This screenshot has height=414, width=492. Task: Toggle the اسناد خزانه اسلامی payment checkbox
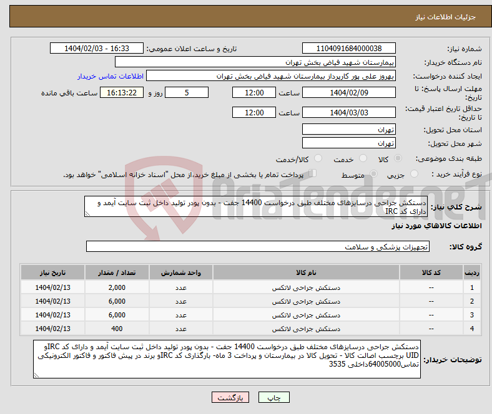pyautogui.click(x=313, y=174)
